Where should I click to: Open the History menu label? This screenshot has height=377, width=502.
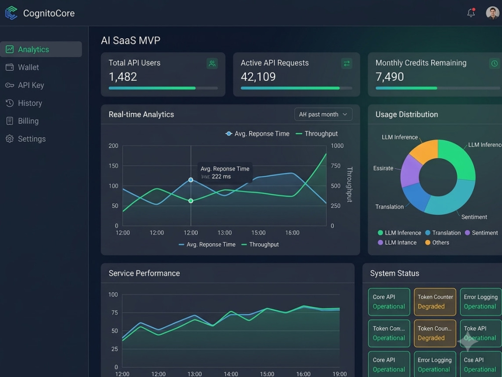coord(30,103)
